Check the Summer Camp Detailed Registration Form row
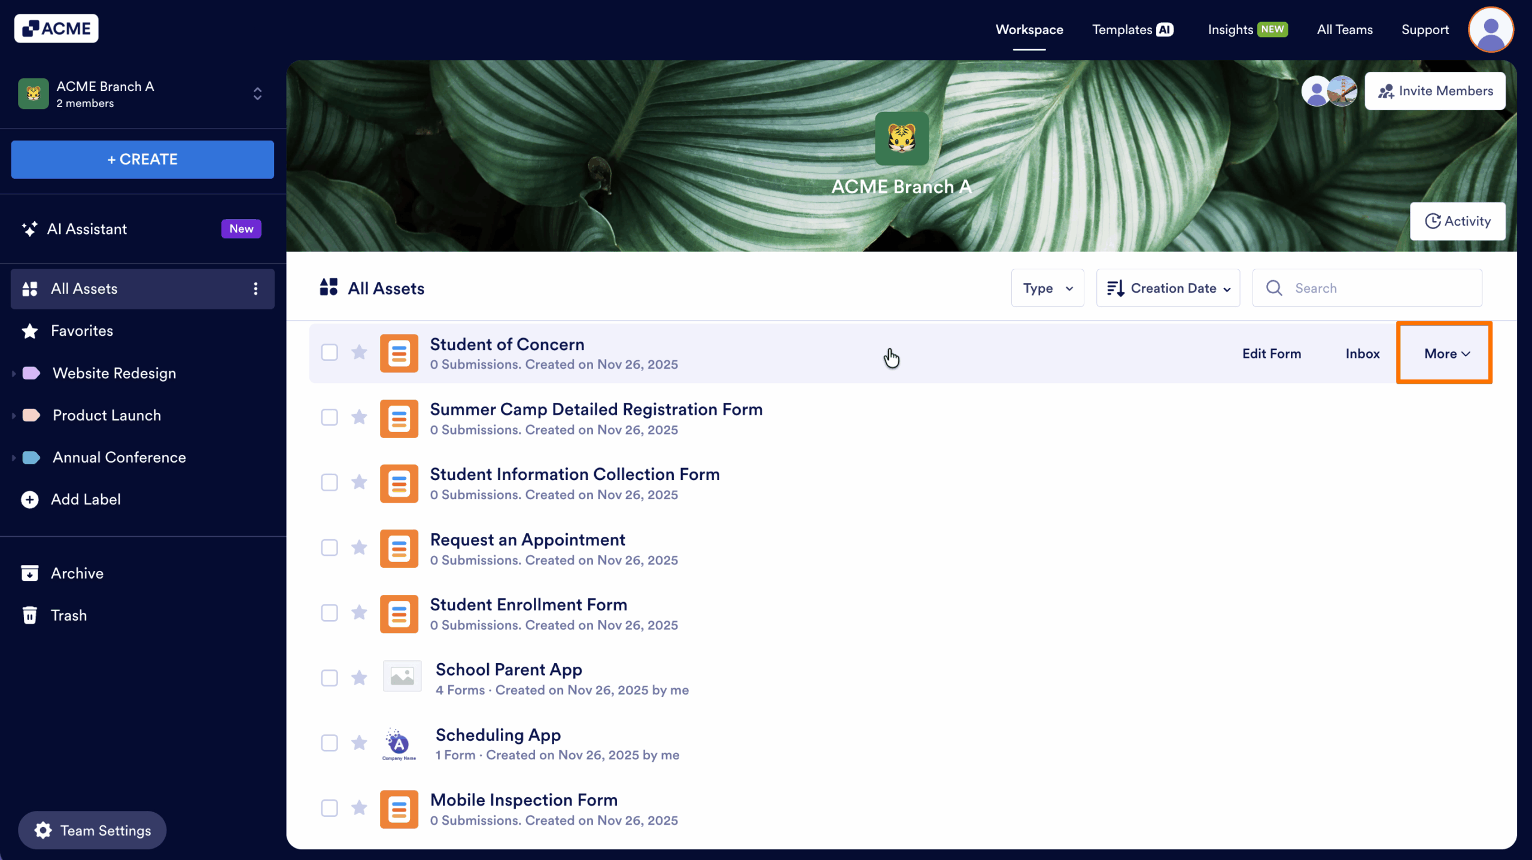The image size is (1532, 860). [x=330, y=418]
